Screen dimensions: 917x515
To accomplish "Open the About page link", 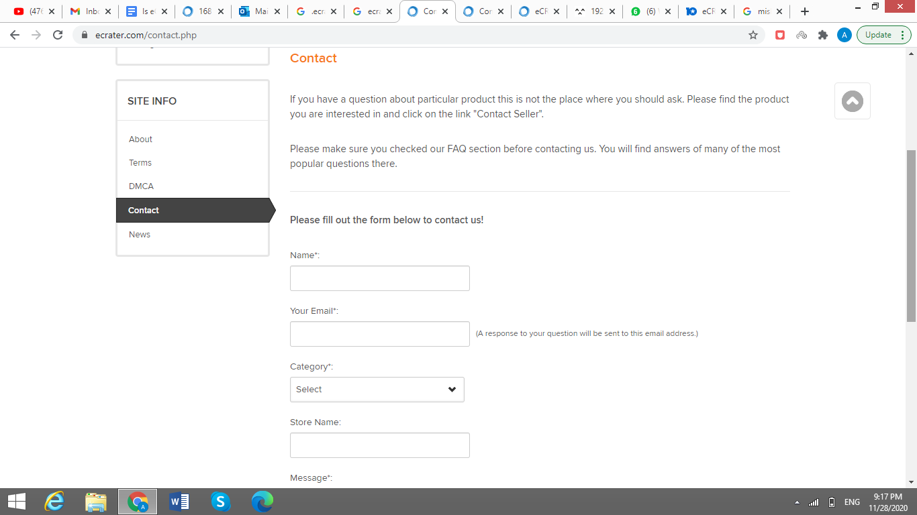I will click(140, 139).
